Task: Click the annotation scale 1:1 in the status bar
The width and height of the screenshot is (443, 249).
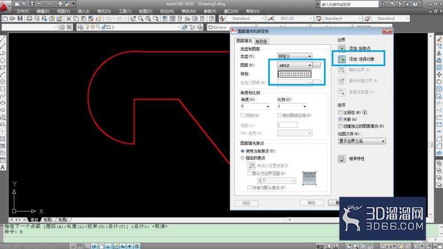Action: pyautogui.click(x=389, y=246)
